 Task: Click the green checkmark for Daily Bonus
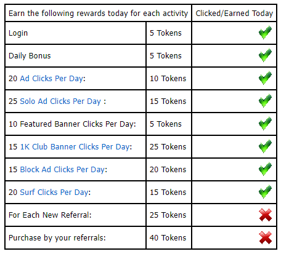click(265, 55)
